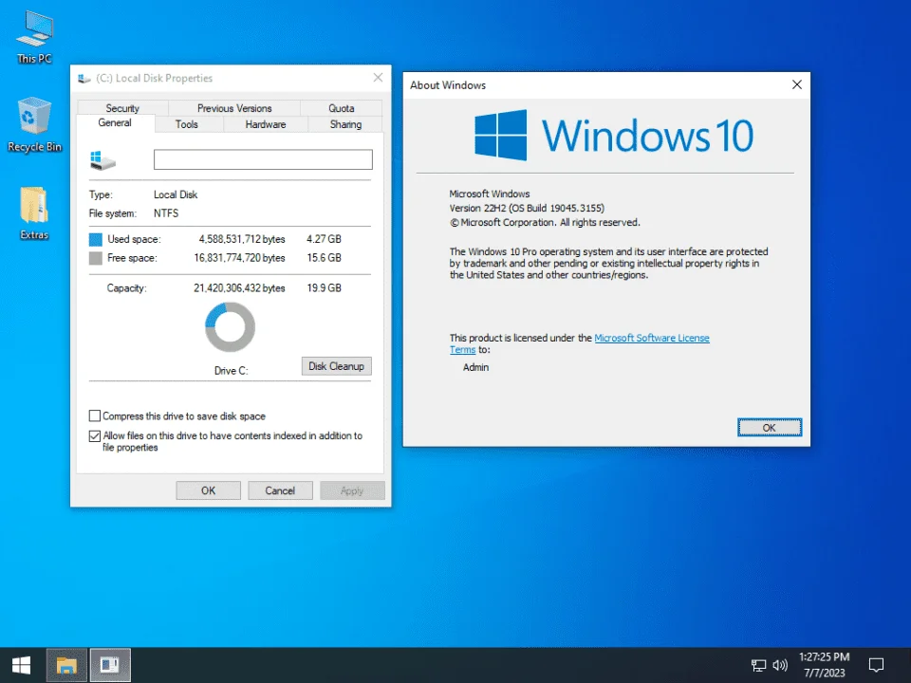
Task: Click the NTFS file system value
Action: click(x=166, y=213)
